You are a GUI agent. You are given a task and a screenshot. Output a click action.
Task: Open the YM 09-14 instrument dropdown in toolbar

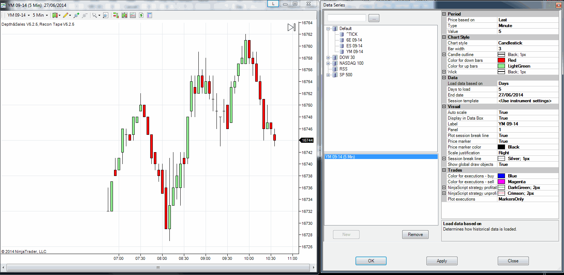(18, 15)
